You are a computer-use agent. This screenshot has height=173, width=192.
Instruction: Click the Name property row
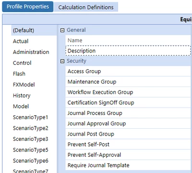(x=128, y=40)
